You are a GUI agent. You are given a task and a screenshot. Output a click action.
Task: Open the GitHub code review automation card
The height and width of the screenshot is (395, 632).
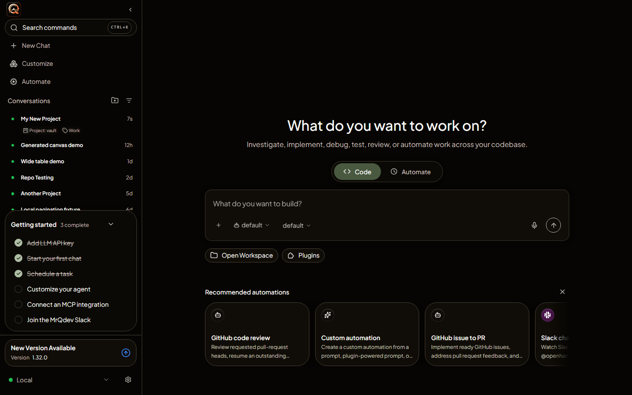(257, 334)
